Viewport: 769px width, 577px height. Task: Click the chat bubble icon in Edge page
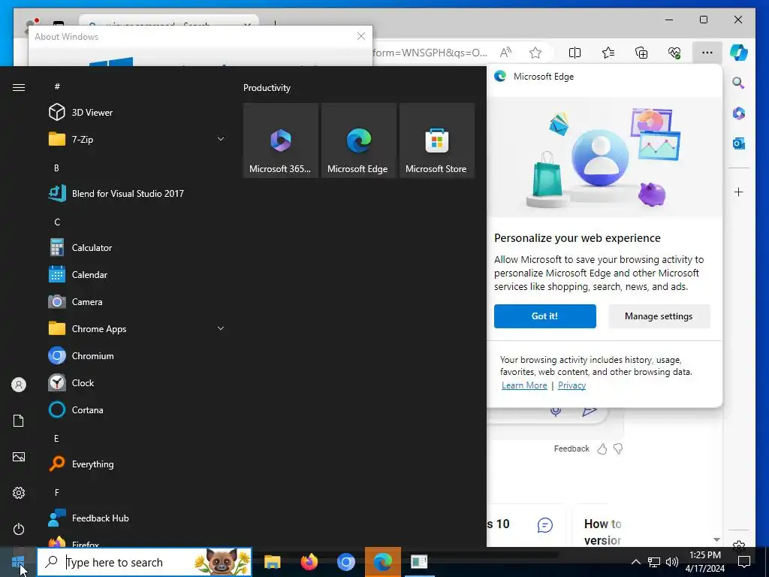point(545,525)
